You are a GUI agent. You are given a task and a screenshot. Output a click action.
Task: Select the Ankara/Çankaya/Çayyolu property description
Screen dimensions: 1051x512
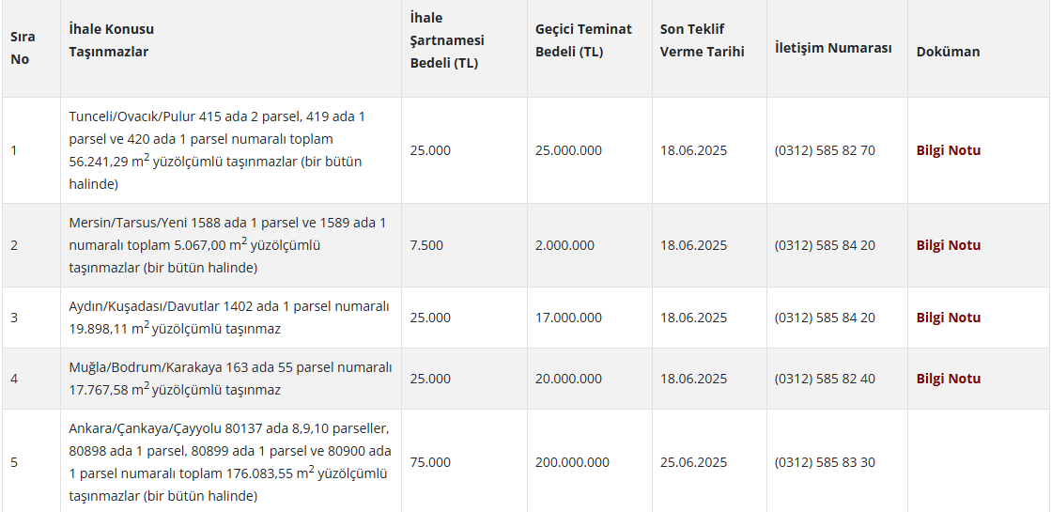229,462
